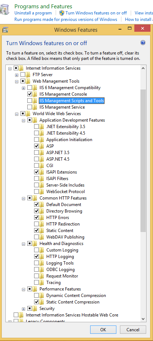153x341 pixels.
Task: Select Server-Side Includes row
Action: 65,185
